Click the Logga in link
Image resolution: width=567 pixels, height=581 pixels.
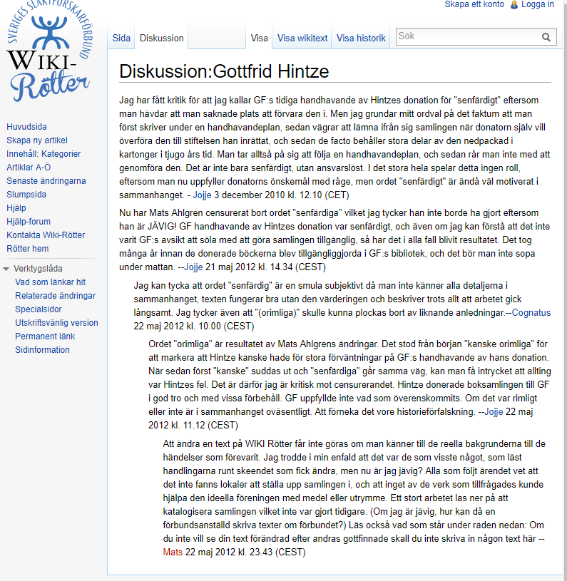[538, 4]
